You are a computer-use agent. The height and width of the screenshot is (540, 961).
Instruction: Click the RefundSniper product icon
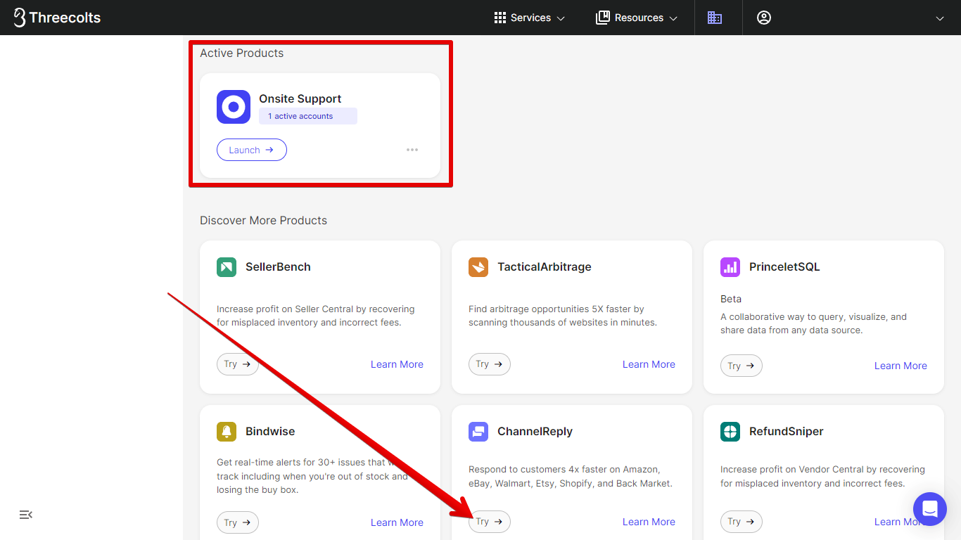730,432
